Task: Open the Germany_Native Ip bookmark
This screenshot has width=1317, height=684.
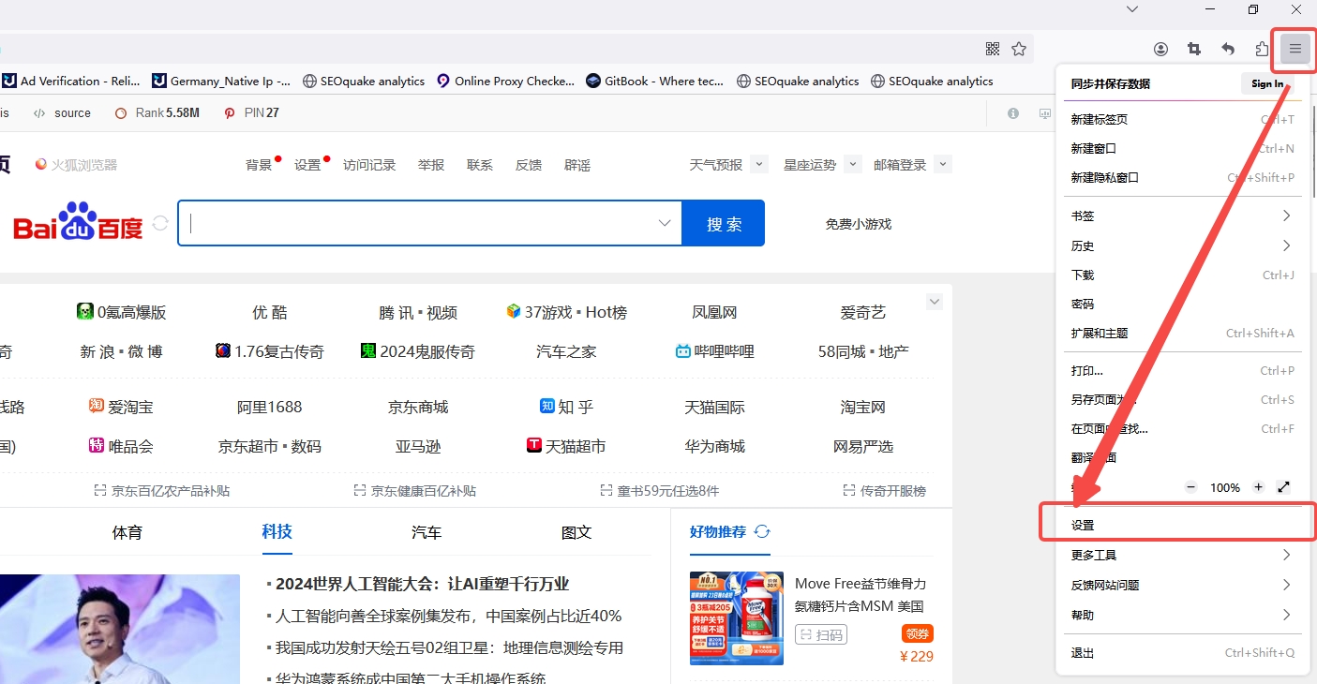Action: click(221, 82)
